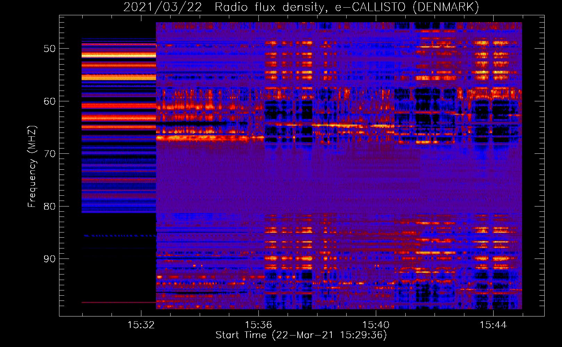
Task: Click the 'Frequency (MHZ)' y-axis label
Action: coord(32,166)
